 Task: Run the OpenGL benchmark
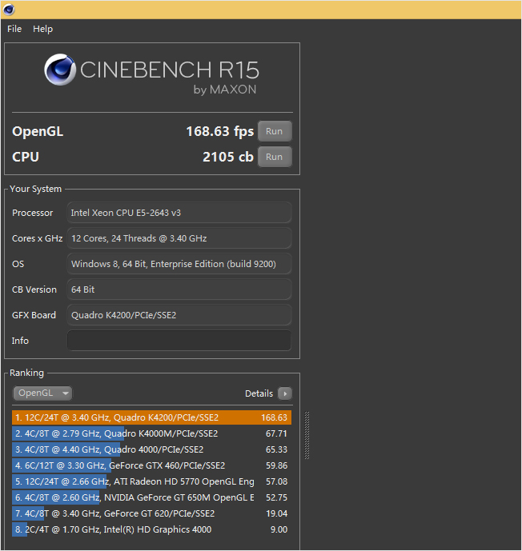tap(275, 131)
